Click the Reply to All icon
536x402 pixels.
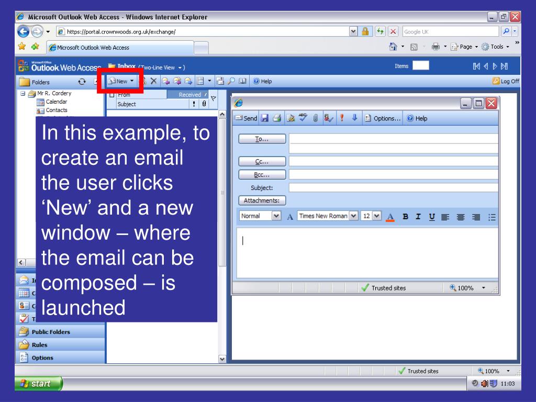pos(177,81)
